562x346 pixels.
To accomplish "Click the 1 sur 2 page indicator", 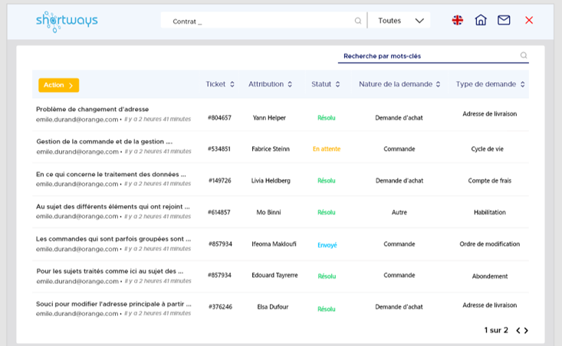I will [496, 330].
